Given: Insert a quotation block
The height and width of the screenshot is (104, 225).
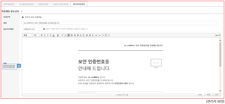Looking at the screenshot, I should (96, 35).
